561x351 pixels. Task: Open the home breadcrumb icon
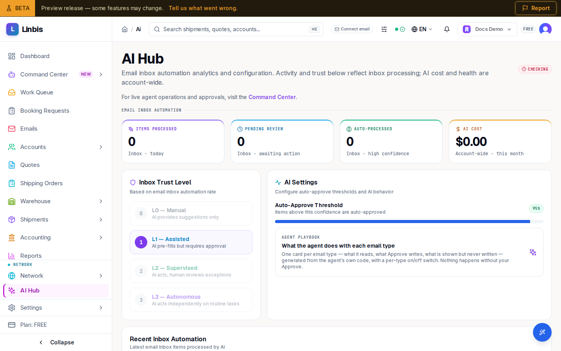click(x=125, y=29)
